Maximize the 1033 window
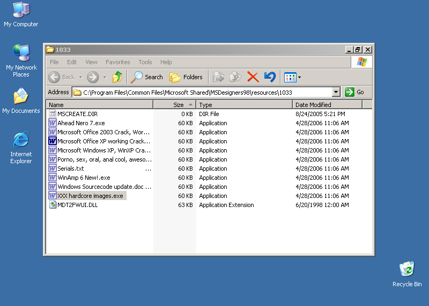This screenshot has height=306, width=429. coord(358,50)
